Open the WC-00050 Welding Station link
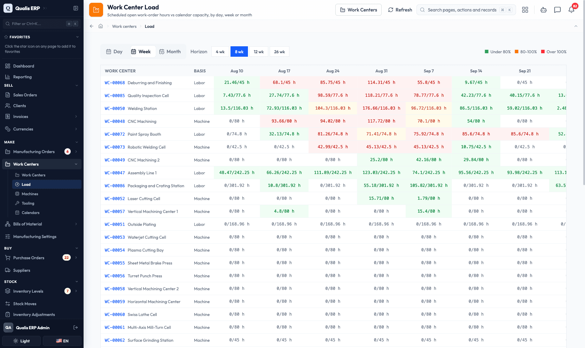 [115, 109]
